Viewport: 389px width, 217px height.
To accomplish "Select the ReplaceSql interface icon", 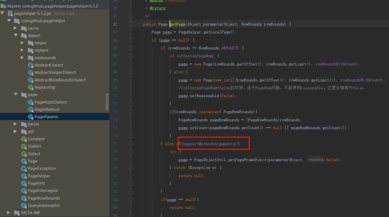I will pos(30,87).
